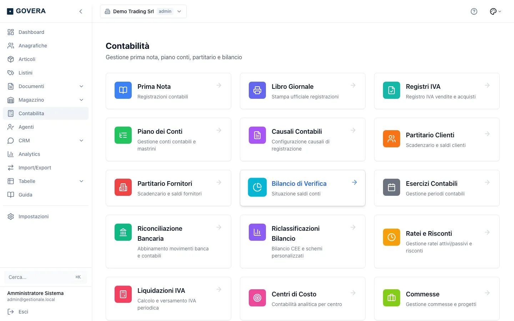This screenshot has height=321, width=514.
Task: Click the Liquidazioni IVA calculator icon
Action: pos(123,294)
